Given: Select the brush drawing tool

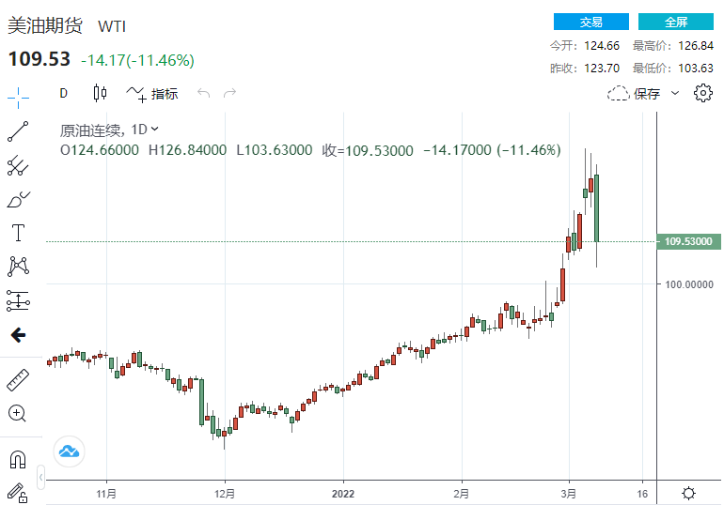Looking at the screenshot, I should (x=18, y=199).
